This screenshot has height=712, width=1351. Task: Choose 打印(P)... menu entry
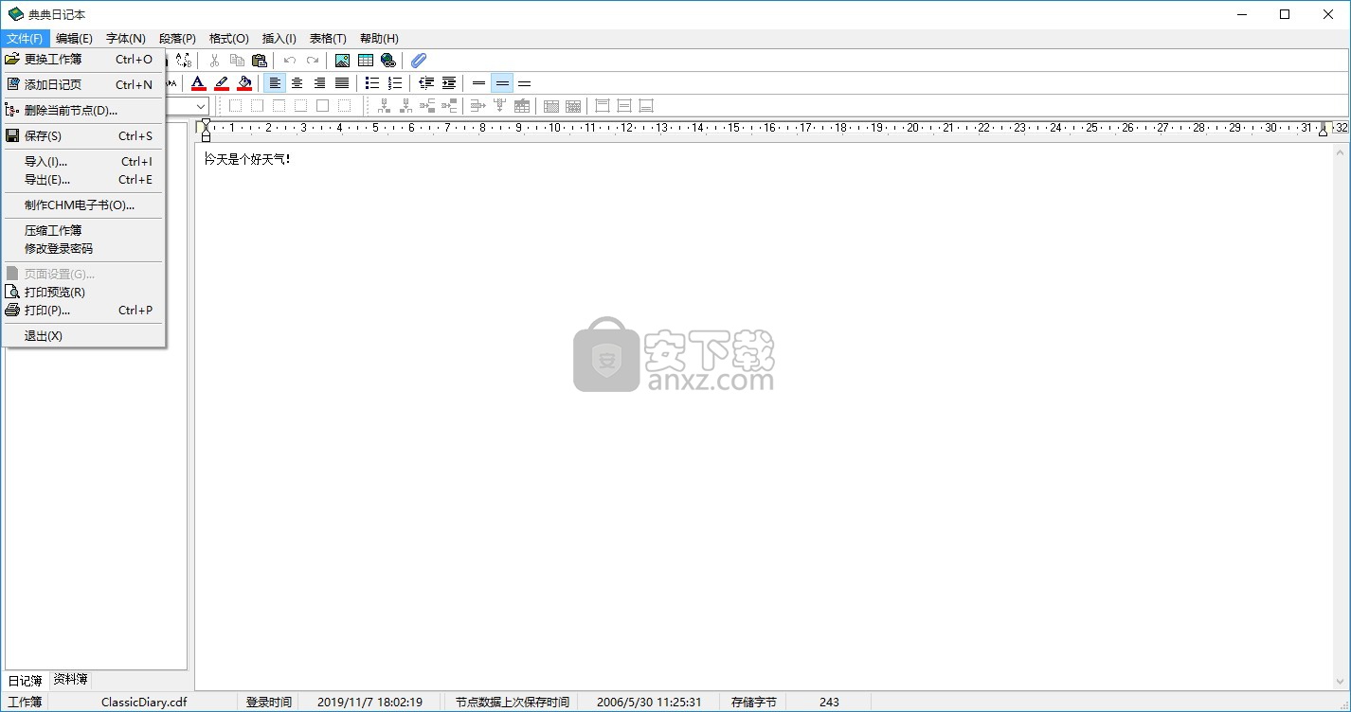coord(83,310)
